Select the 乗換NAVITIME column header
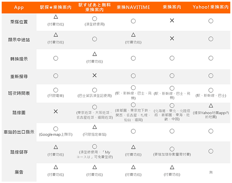Viewport: 232px width, 183px height. pyautogui.click(x=133, y=7)
